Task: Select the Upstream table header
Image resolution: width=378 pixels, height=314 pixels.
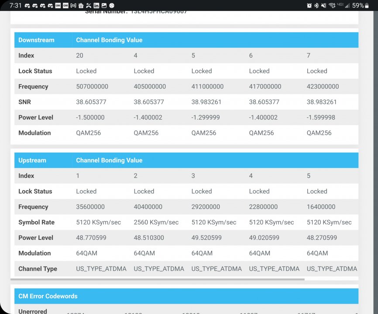Action: 32,160
